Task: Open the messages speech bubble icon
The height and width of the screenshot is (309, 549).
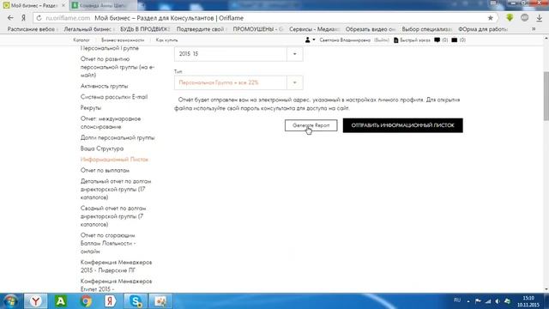Action: 437,40
